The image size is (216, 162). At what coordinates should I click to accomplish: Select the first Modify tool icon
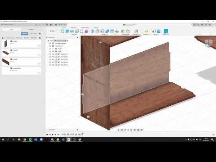(93, 31)
